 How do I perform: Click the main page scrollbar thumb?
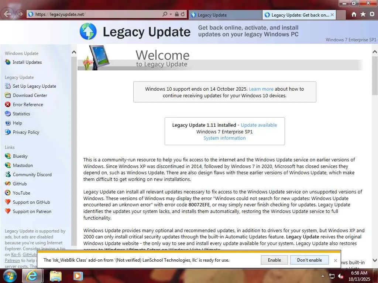coord(375,75)
